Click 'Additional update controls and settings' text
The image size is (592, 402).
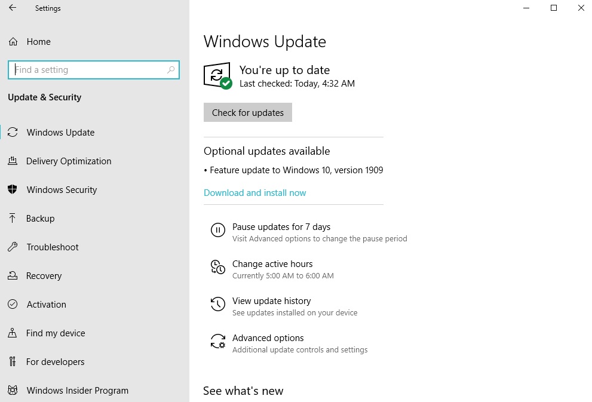tap(300, 349)
